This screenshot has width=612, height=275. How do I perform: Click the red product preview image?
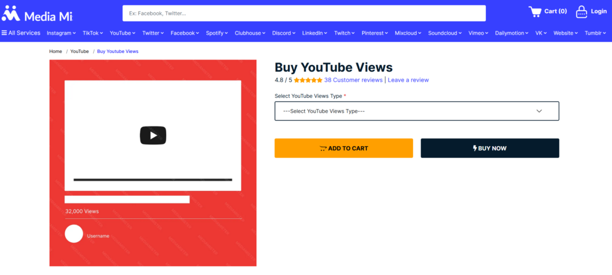click(153, 163)
